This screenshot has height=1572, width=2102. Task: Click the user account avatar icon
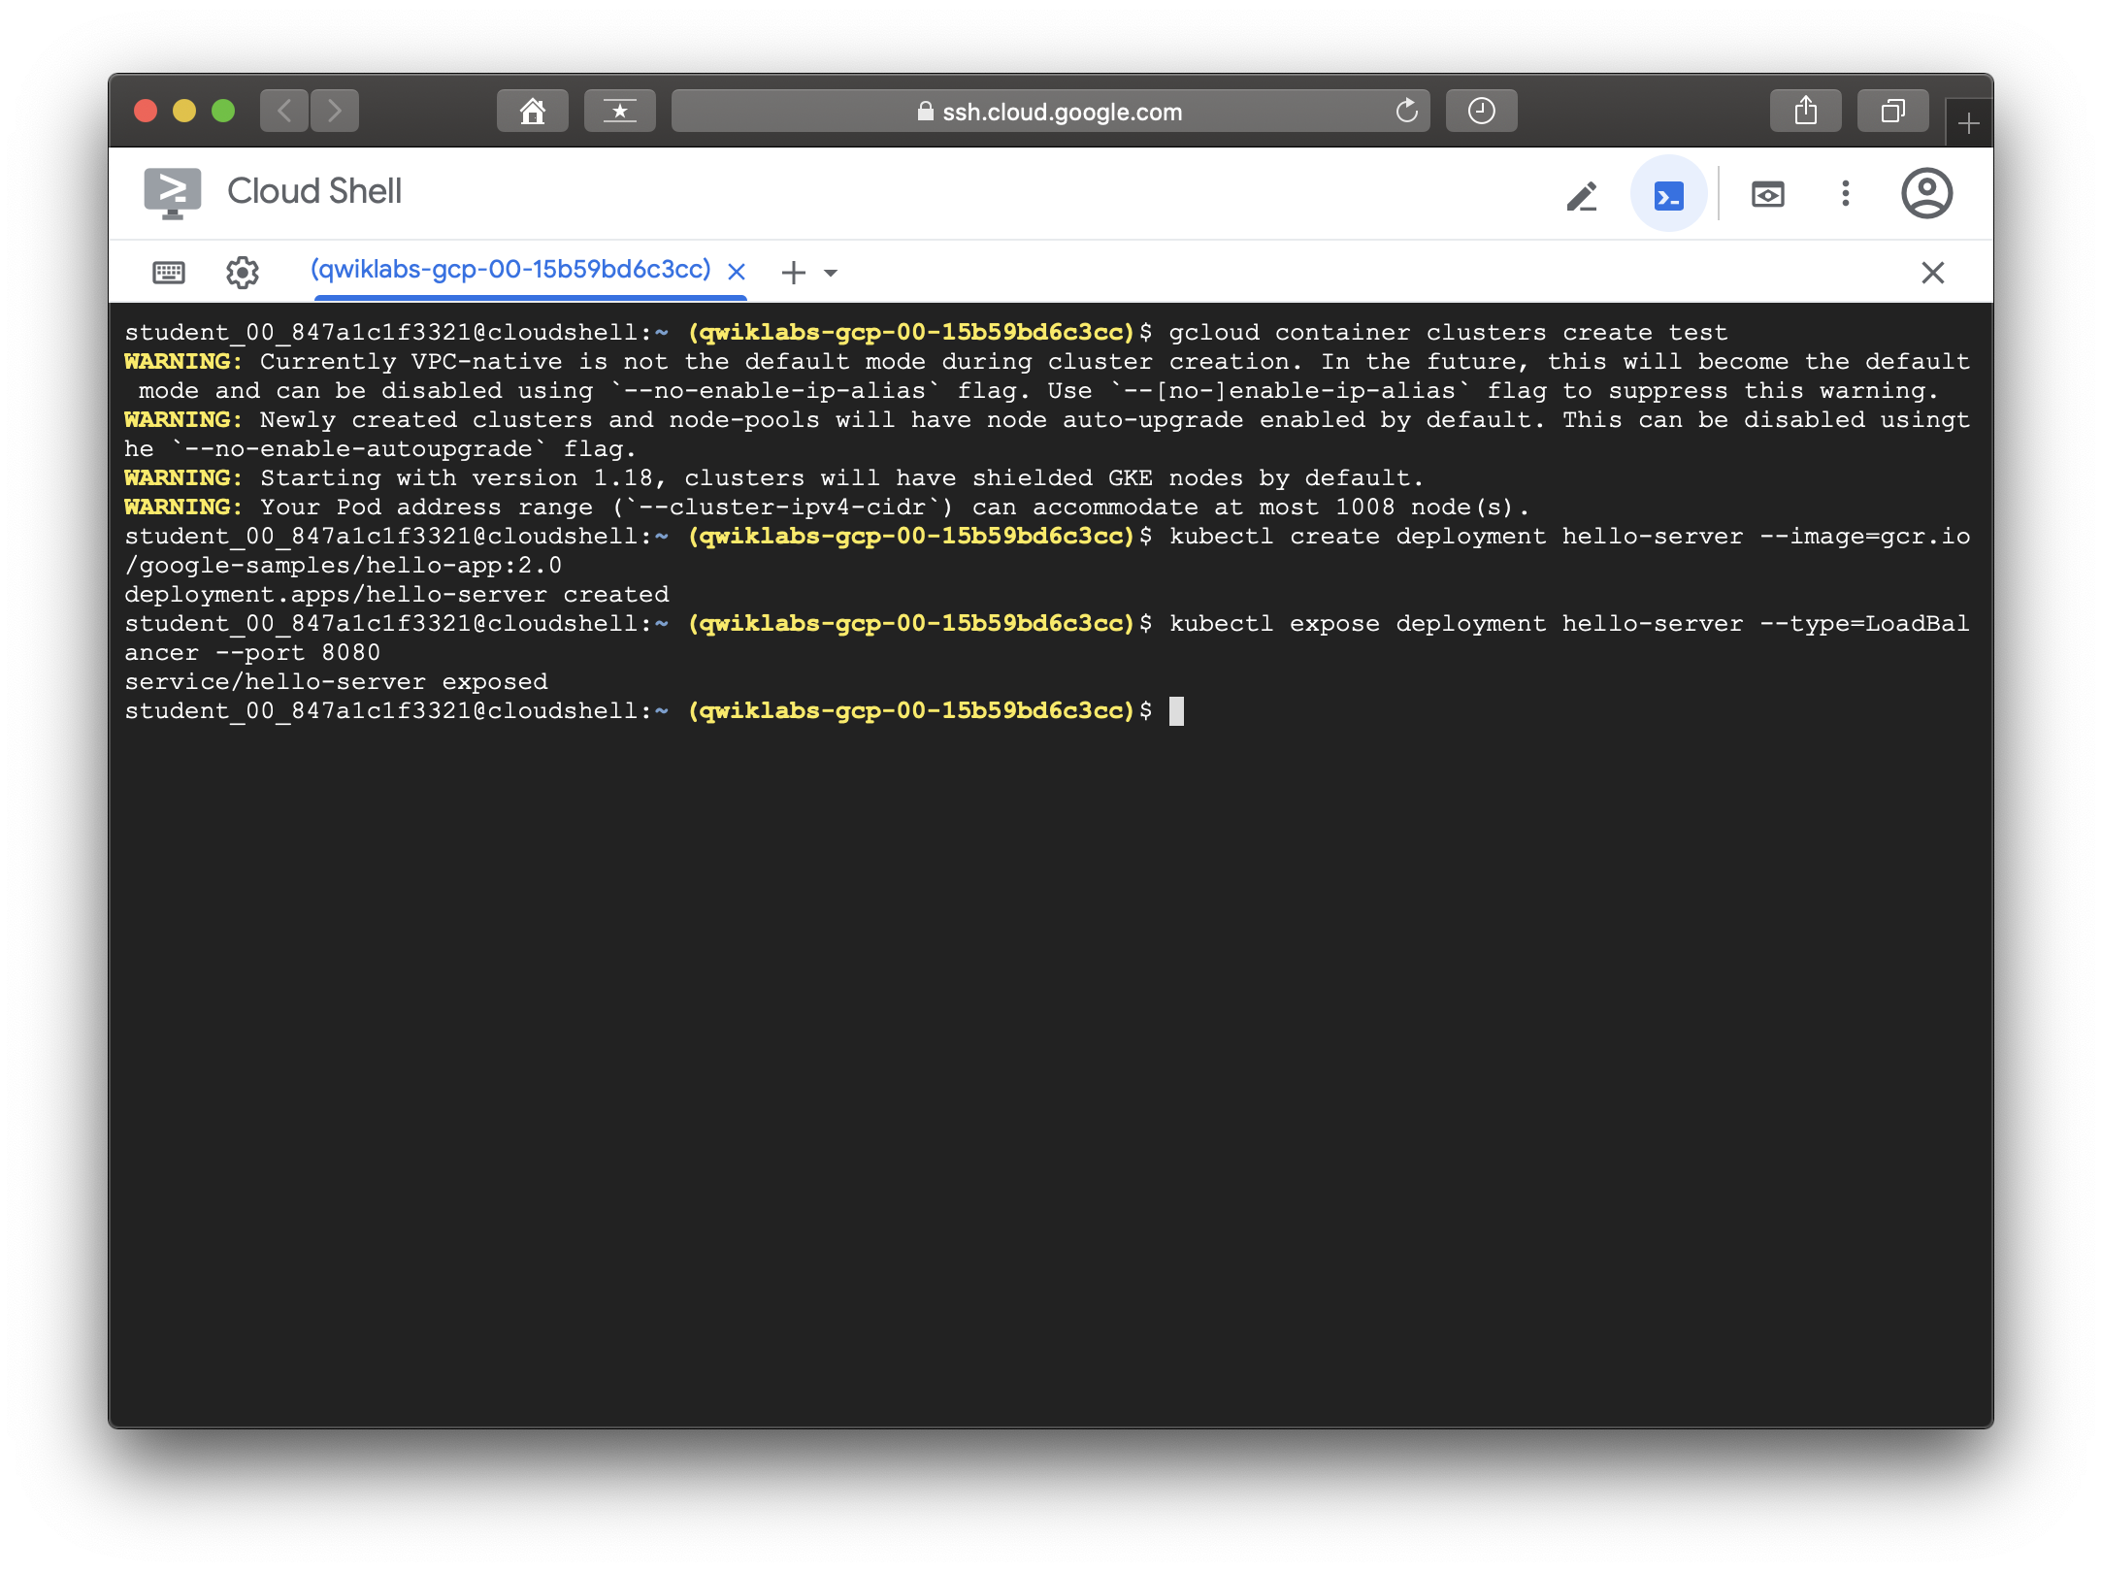pos(1926,193)
